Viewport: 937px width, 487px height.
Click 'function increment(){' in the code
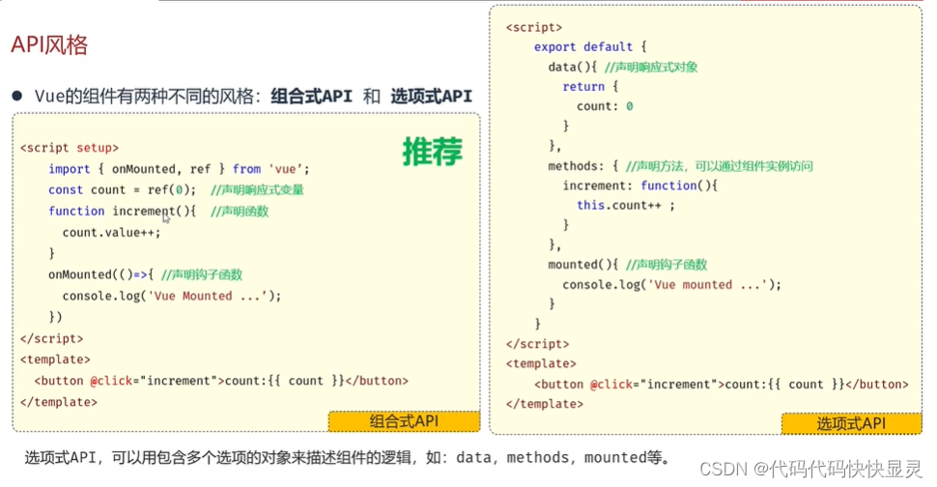(x=123, y=211)
